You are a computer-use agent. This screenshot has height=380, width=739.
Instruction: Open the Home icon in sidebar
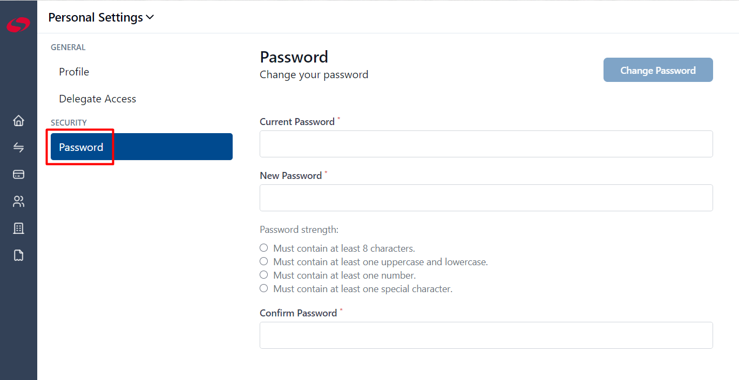click(x=18, y=121)
